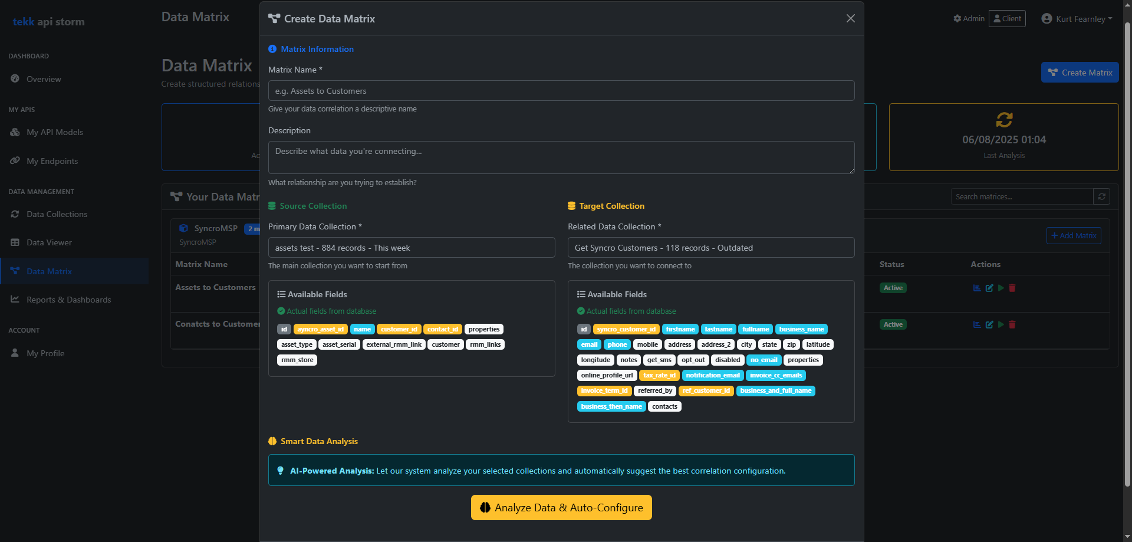Click the refresh icon beside search matrices
Screen dimensions: 1132x542
click(1102, 196)
